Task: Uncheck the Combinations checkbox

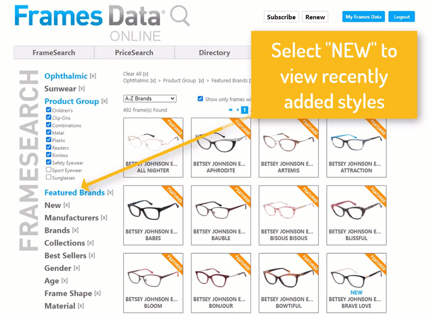Action: pos(49,124)
